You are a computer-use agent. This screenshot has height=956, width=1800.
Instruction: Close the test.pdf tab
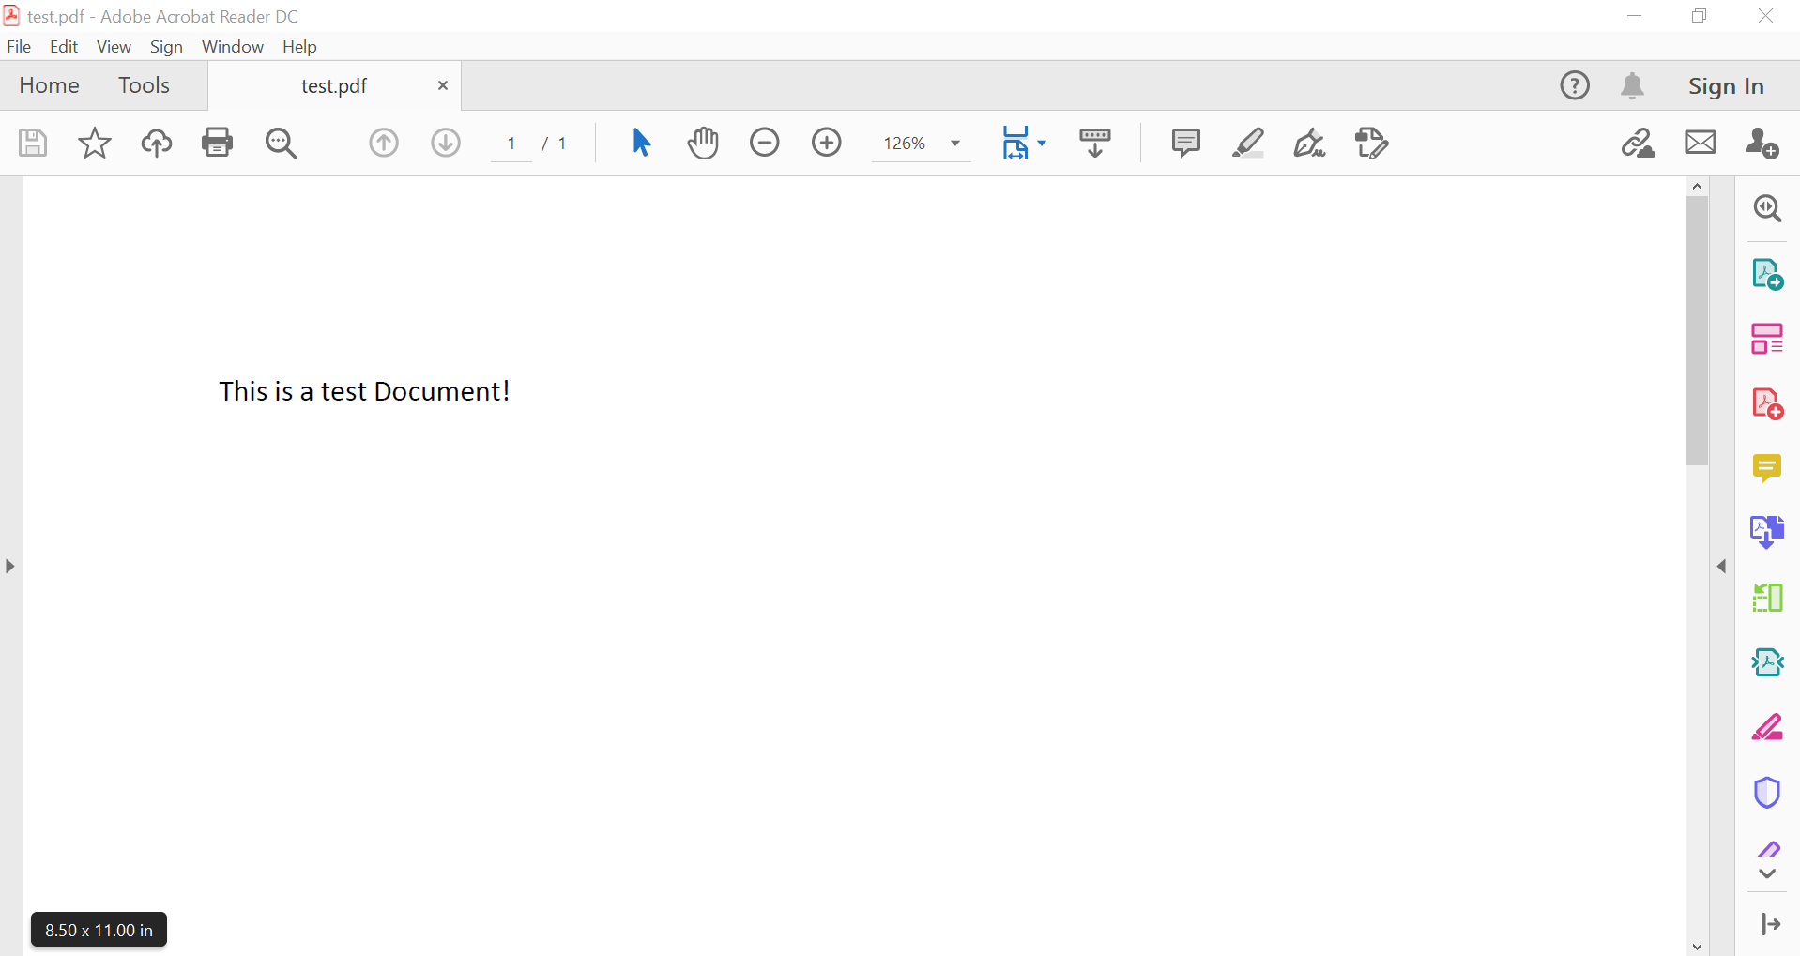click(443, 85)
